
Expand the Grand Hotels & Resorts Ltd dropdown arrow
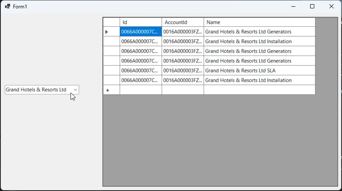(76, 90)
